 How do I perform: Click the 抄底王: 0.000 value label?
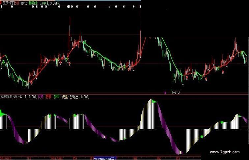[79, 97]
